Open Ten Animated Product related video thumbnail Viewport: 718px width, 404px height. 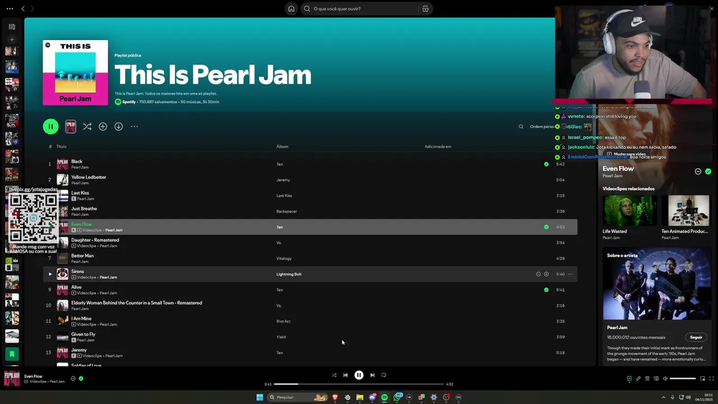(688, 210)
